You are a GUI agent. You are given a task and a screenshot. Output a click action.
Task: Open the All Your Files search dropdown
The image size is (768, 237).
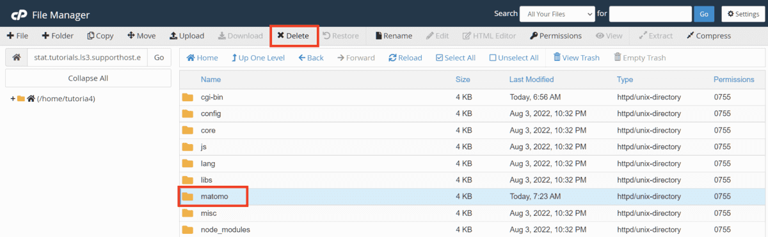[x=557, y=14]
